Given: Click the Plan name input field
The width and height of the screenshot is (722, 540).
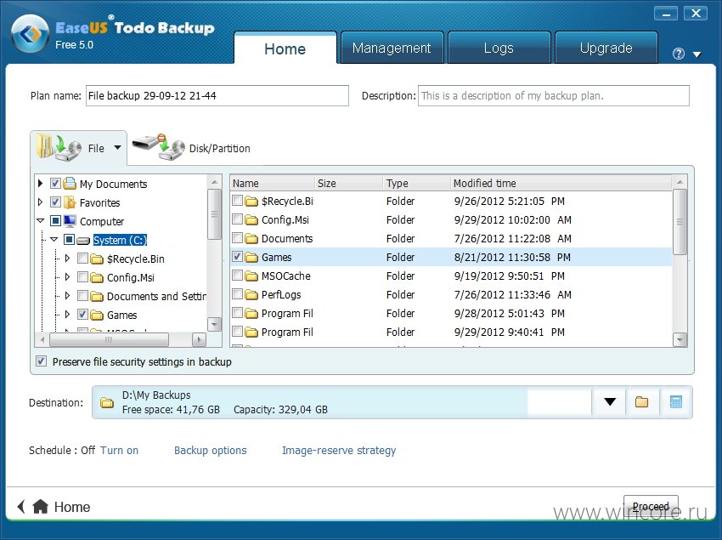Looking at the screenshot, I should (217, 95).
